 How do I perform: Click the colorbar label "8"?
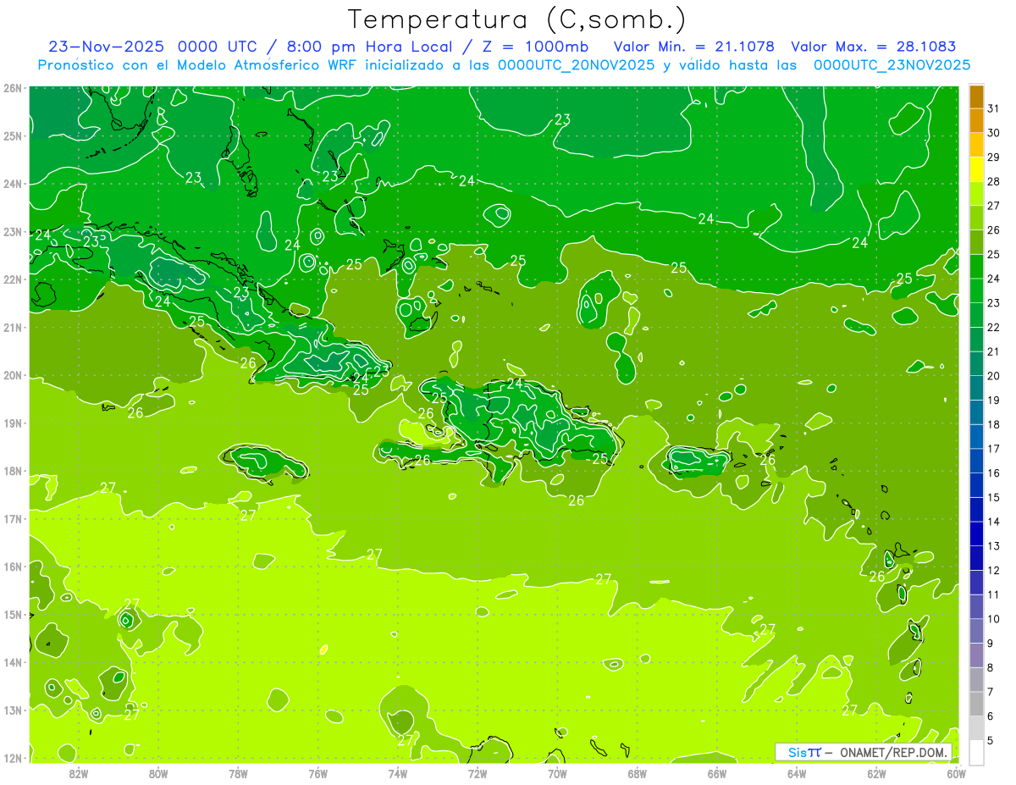(991, 667)
